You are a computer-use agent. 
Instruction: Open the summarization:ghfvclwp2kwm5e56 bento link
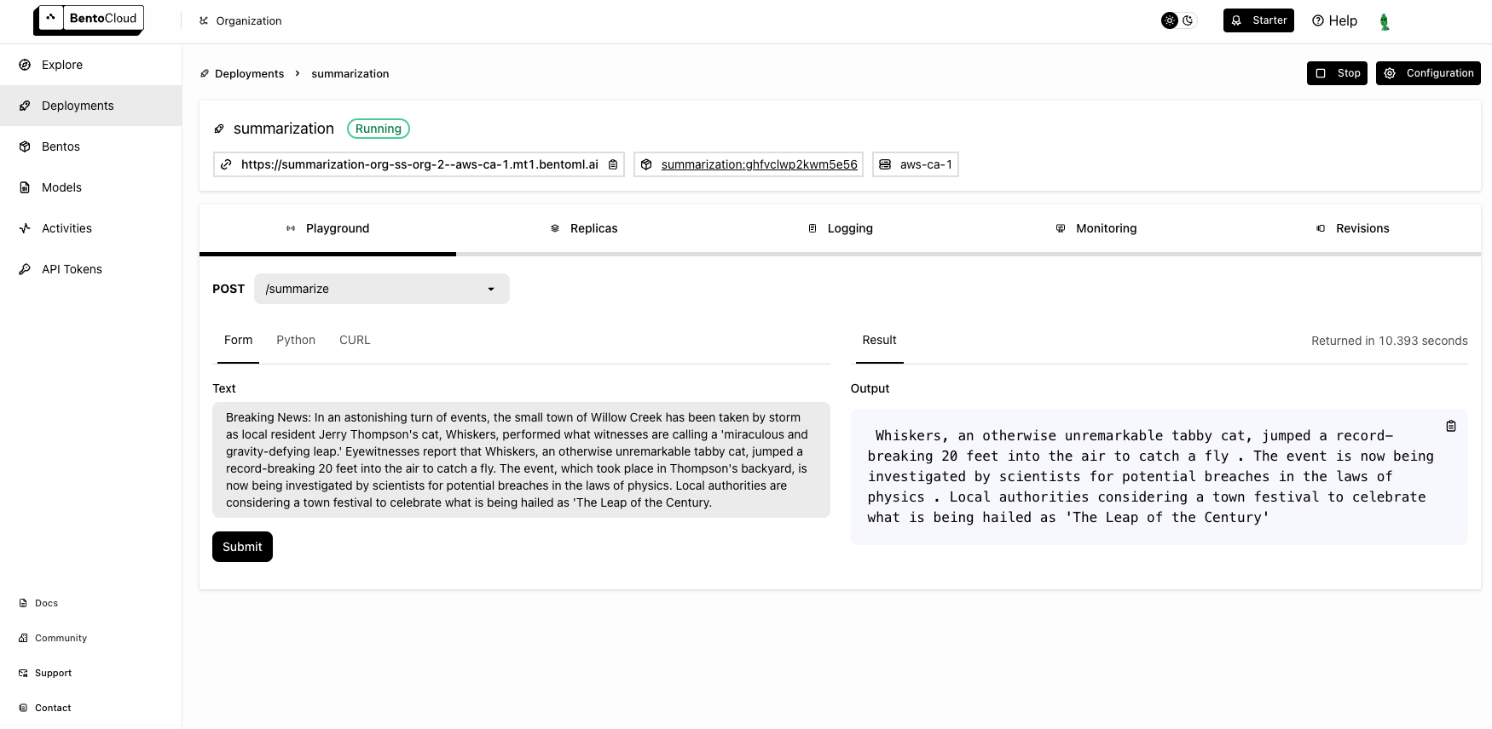point(759,164)
